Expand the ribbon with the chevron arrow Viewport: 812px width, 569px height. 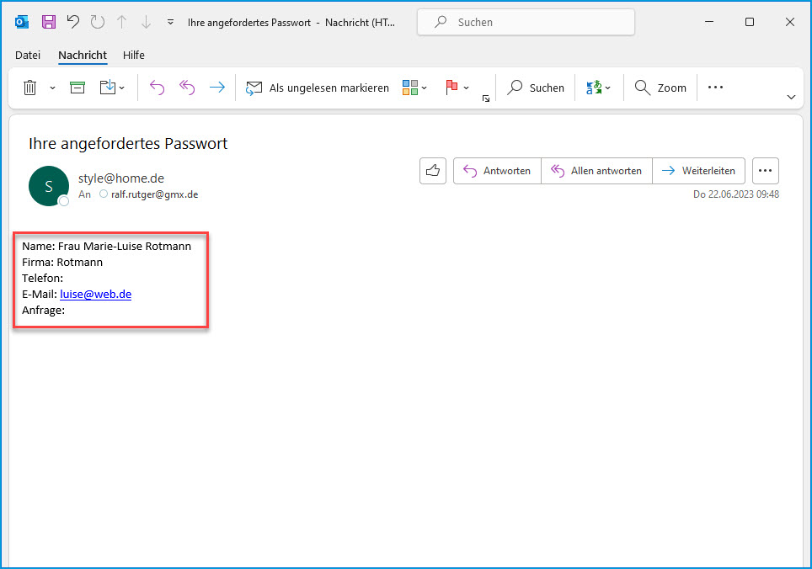791,97
